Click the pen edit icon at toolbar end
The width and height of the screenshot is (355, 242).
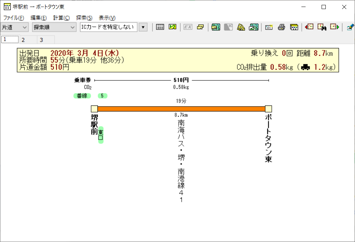(x=350, y=27)
